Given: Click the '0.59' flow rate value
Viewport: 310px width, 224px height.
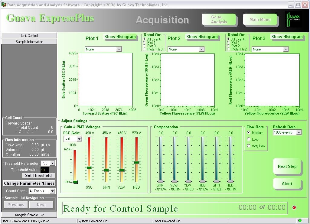Looking at the screenshot, I should pos(35,145).
